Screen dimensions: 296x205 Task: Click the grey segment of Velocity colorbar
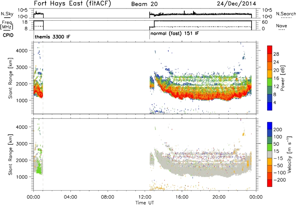pos(270,154)
